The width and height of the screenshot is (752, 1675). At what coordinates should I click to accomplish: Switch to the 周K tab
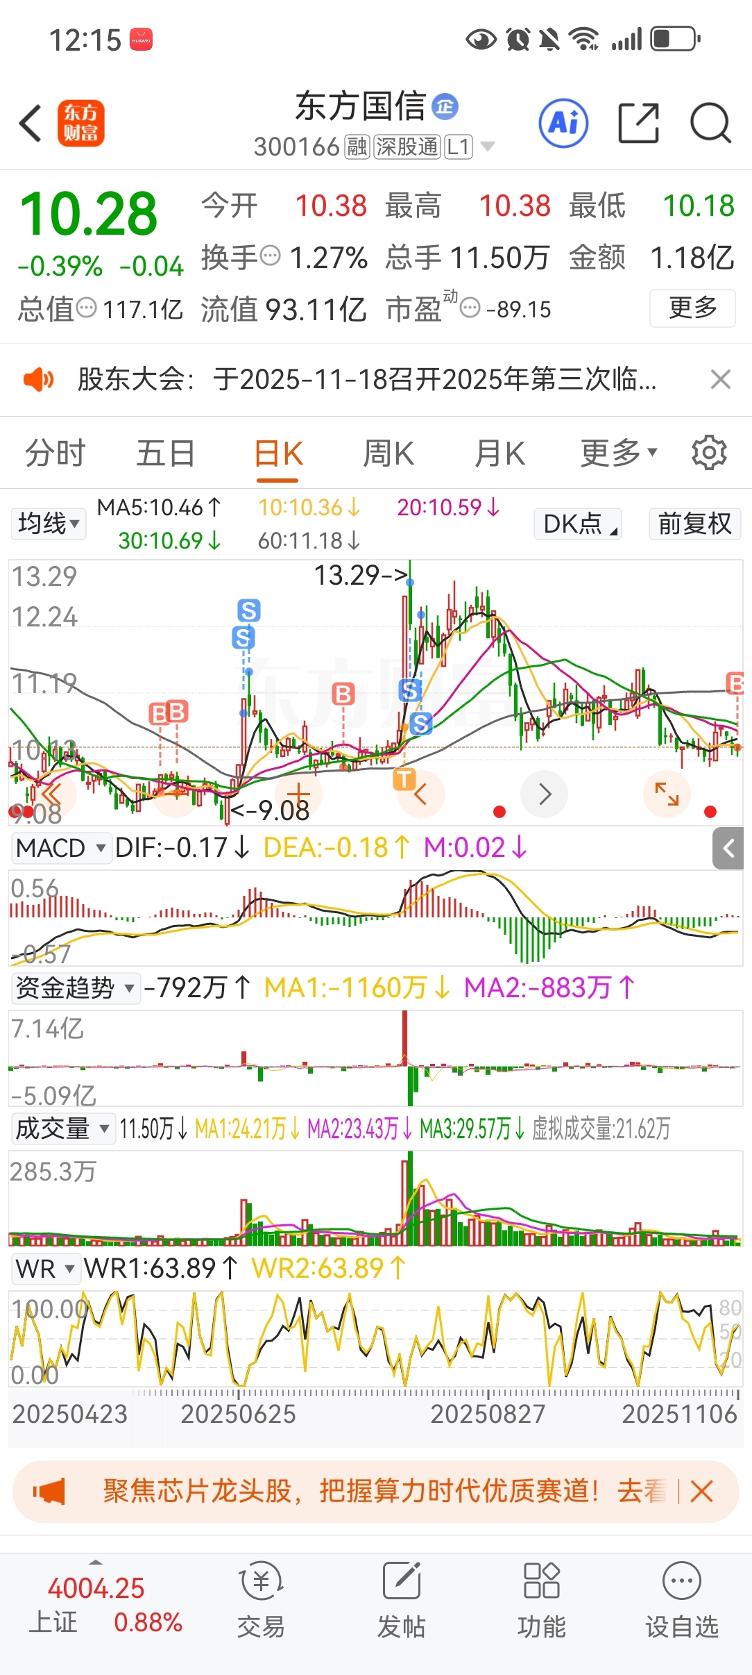(388, 453)
